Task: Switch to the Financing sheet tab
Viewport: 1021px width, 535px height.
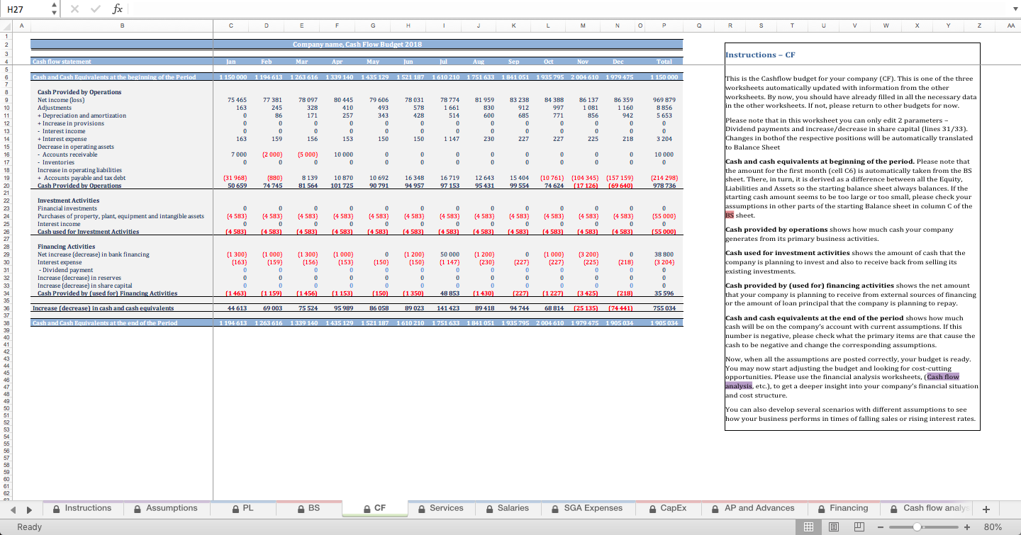Action: [842, 508]
